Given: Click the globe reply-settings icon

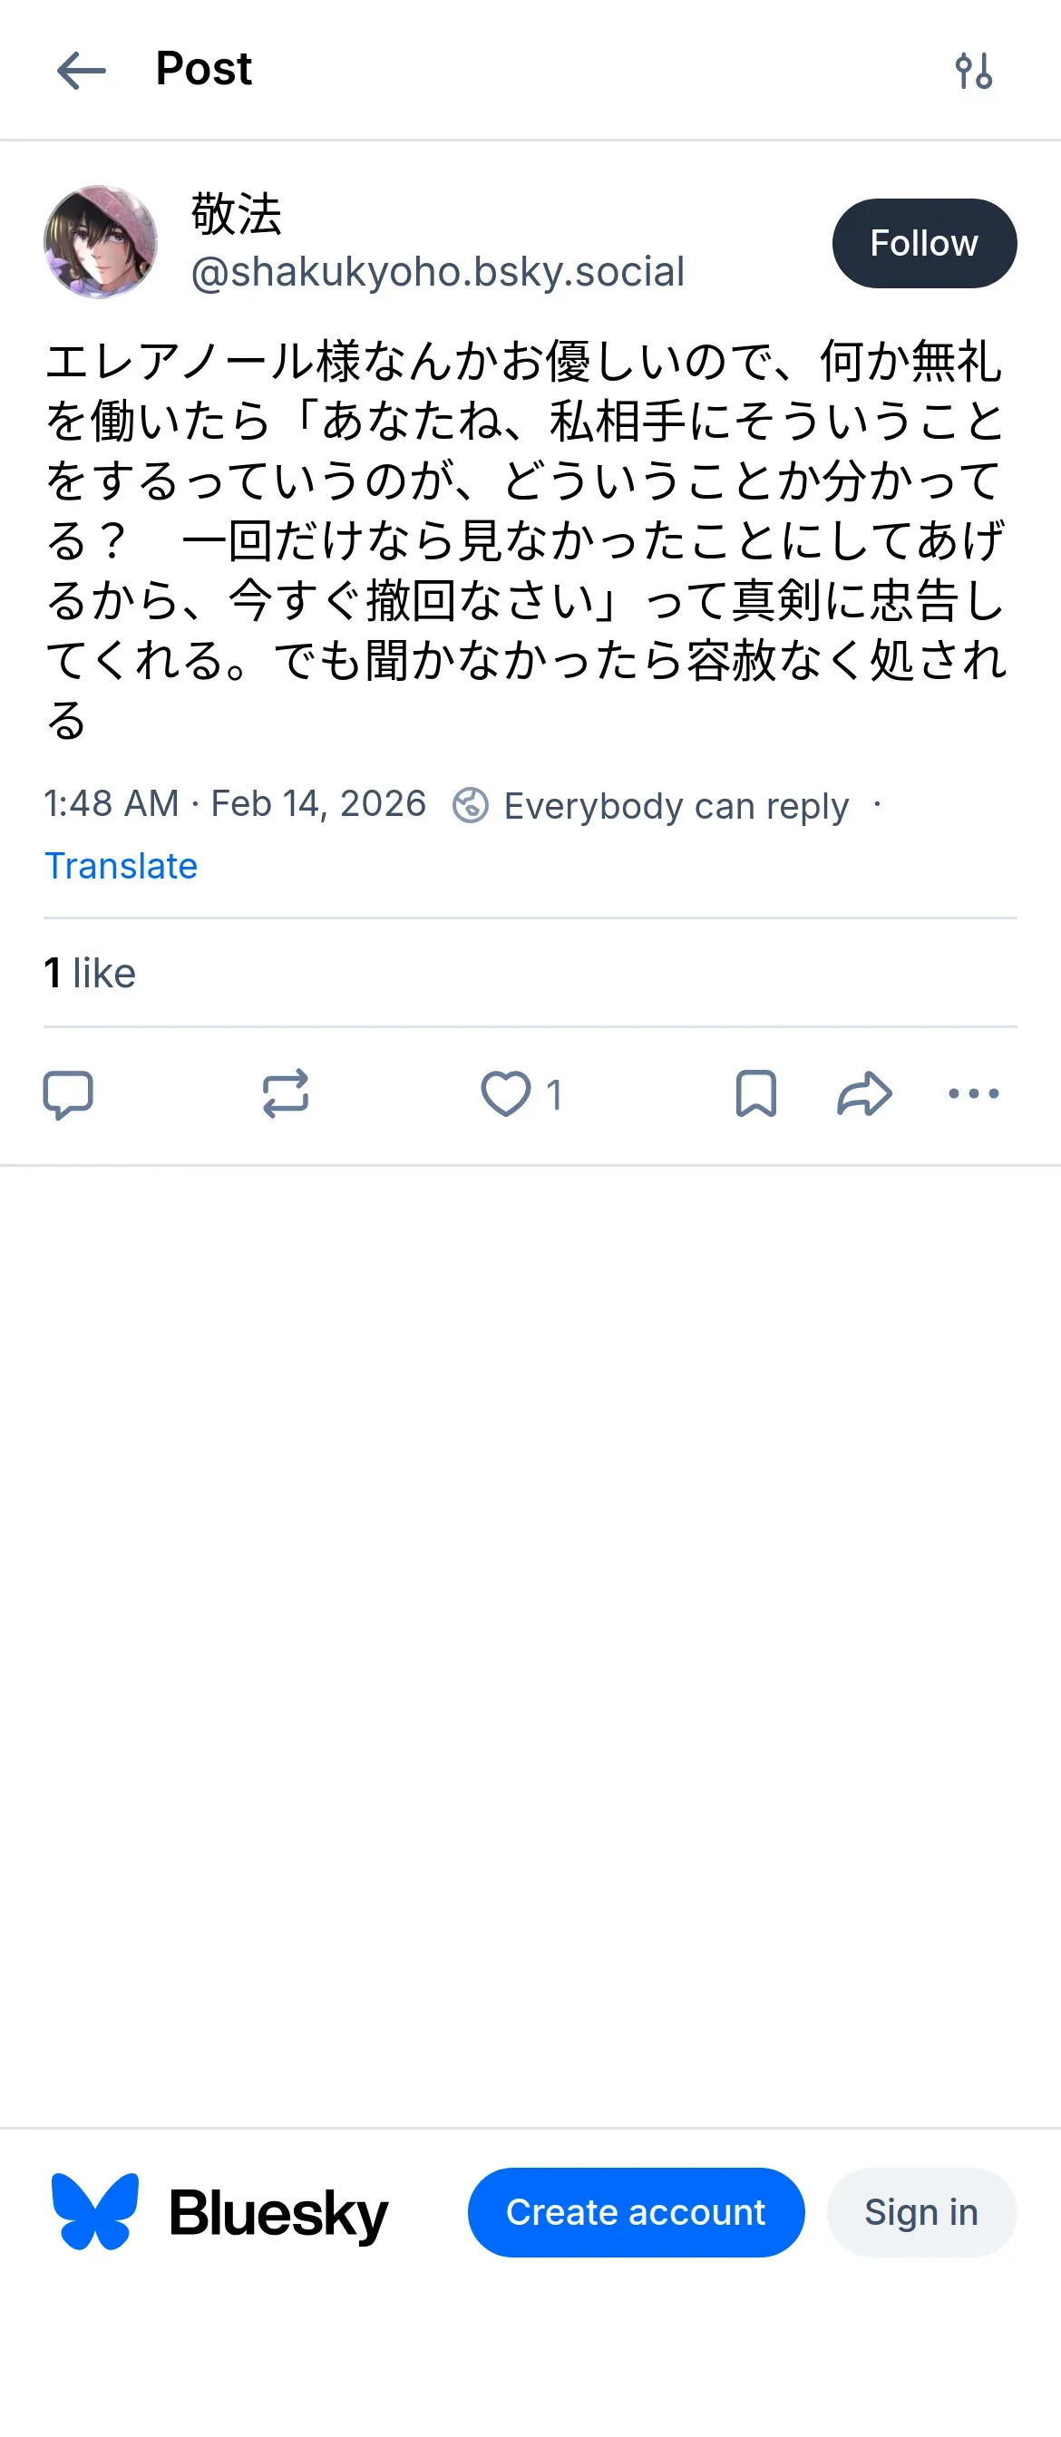Looking at the screenshot, I should [x=471, y=805].
